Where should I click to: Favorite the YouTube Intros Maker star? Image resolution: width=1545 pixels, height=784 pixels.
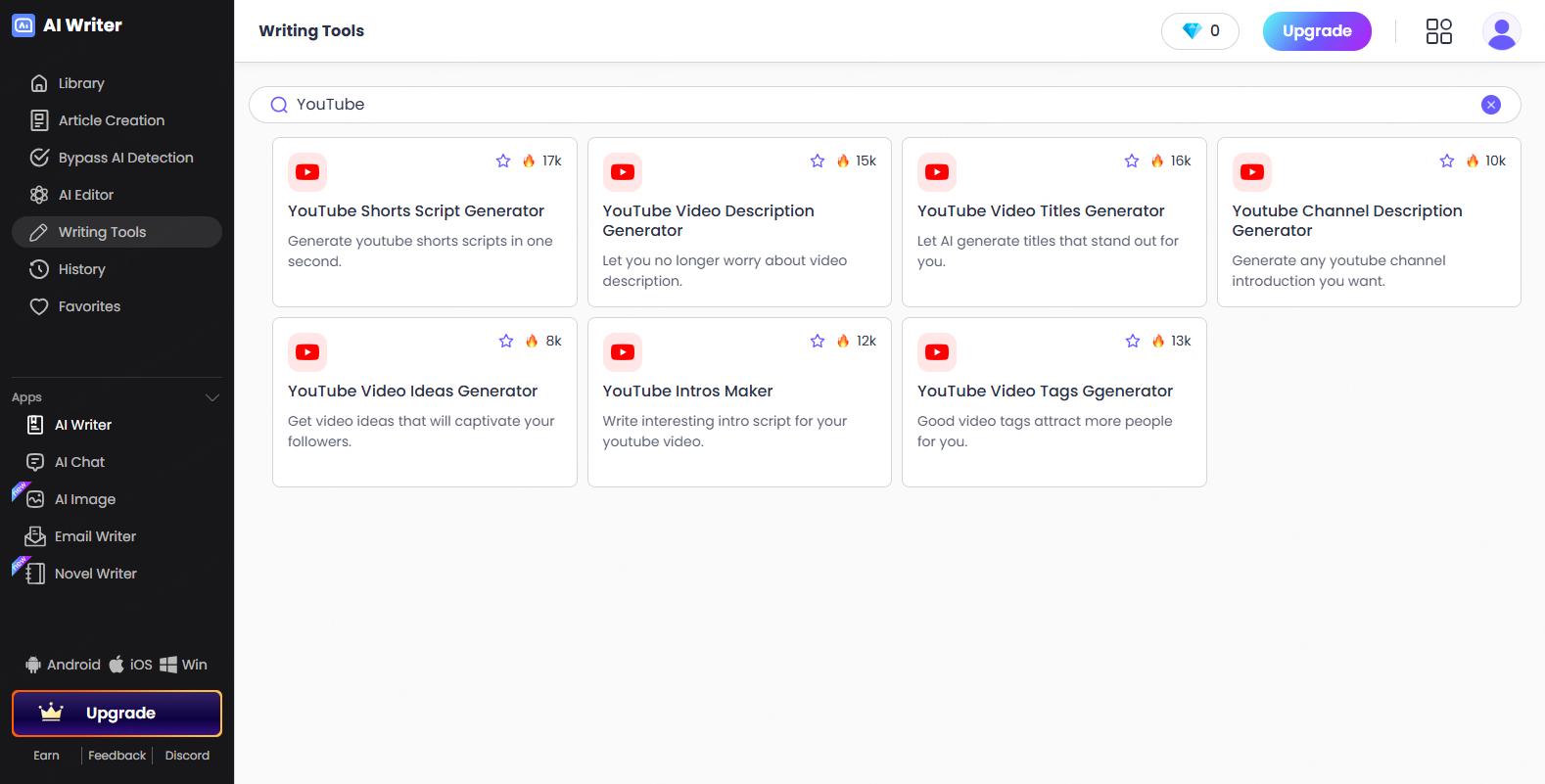tap(818, 341)
